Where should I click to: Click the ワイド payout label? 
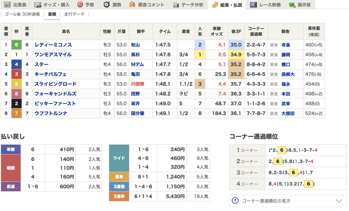tap(119, 158)
